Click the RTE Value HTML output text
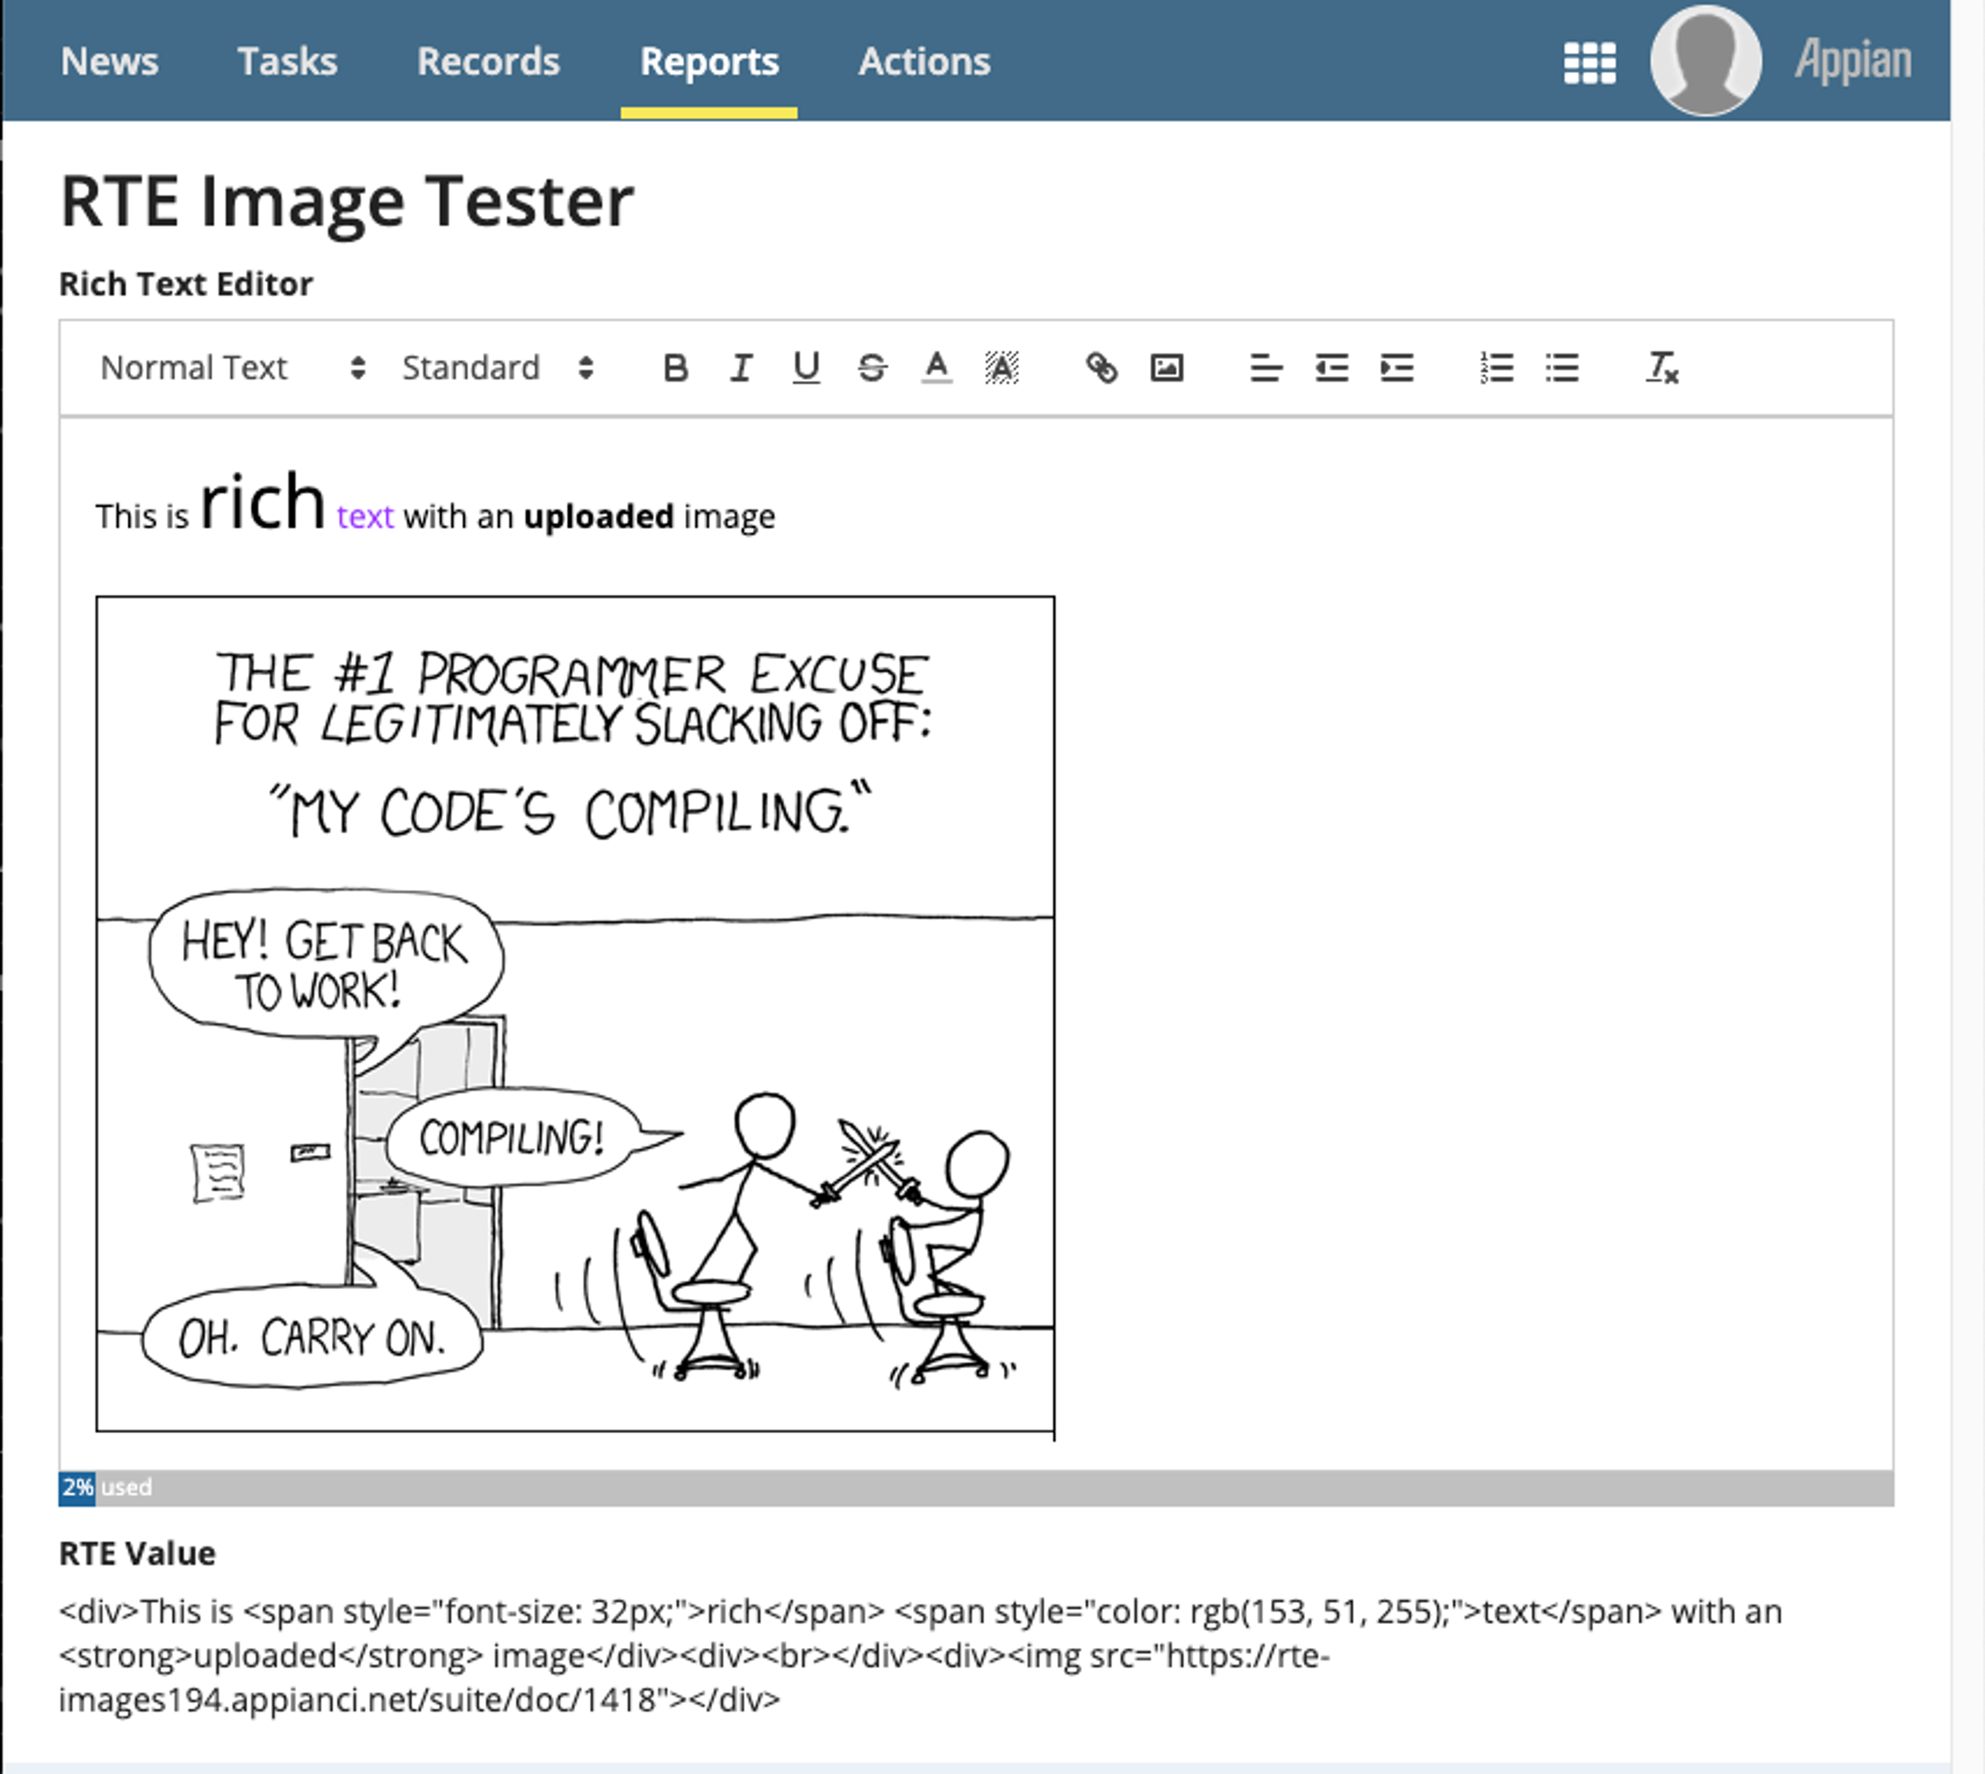The height and width of the screenshot is (1774, 1985). pos(921,1655)
